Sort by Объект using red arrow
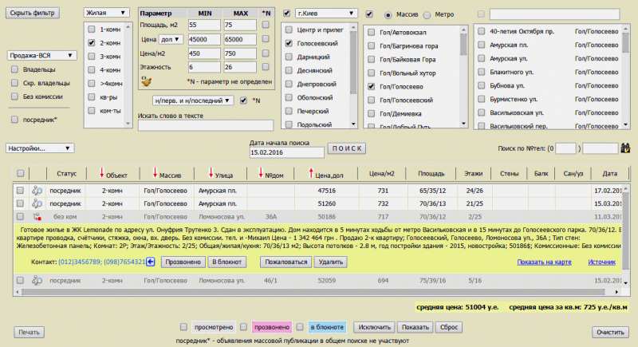This screenshot has width=638, height=347. [101, 175]
